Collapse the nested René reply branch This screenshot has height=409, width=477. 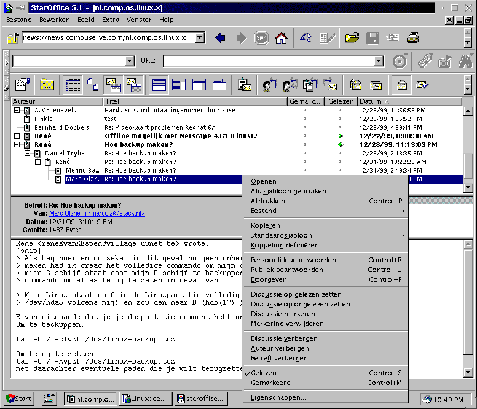pos(37,162)
